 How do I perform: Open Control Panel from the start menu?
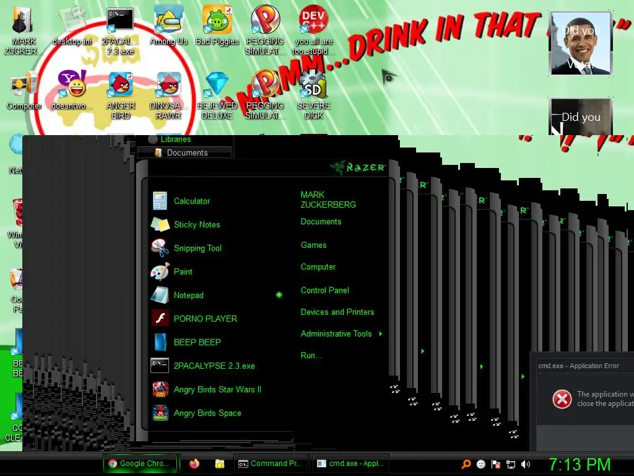(x=324, y=290)
